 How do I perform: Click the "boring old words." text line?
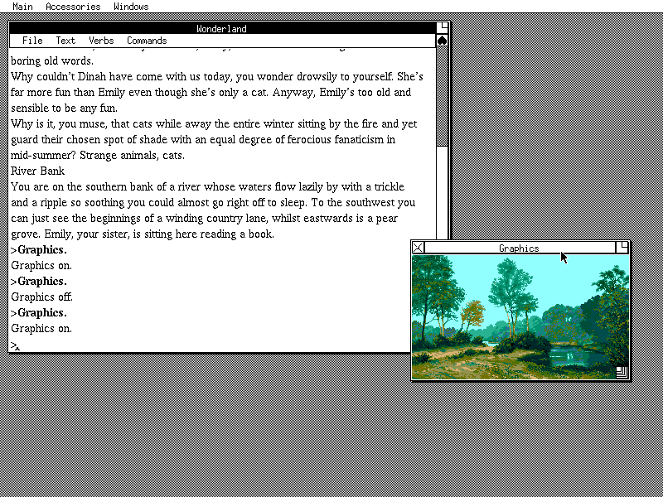coord(52,60)
